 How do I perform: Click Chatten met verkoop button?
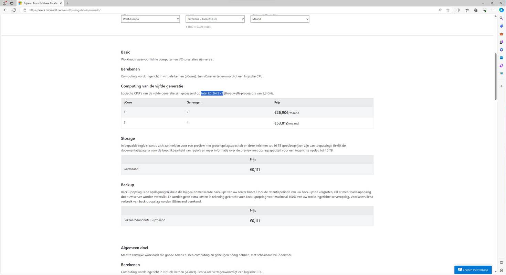click(473, 270)
